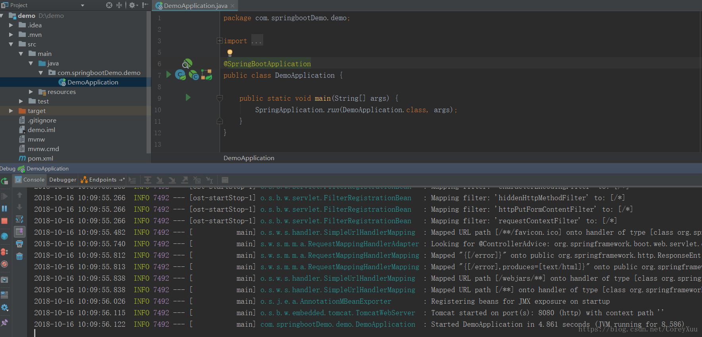
Task: Click Run to Cursor icon
Action: pos(209,180)
